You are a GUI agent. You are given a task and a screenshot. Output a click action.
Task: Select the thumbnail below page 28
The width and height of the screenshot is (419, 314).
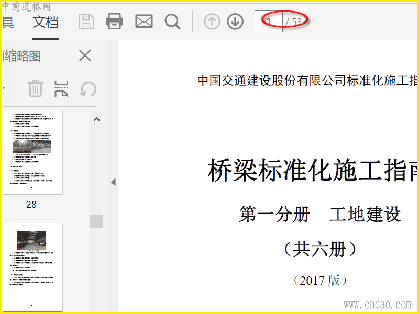point(32,267)
